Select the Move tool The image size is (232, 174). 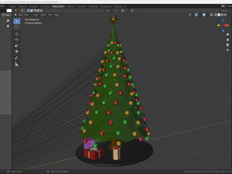point(17,34)
